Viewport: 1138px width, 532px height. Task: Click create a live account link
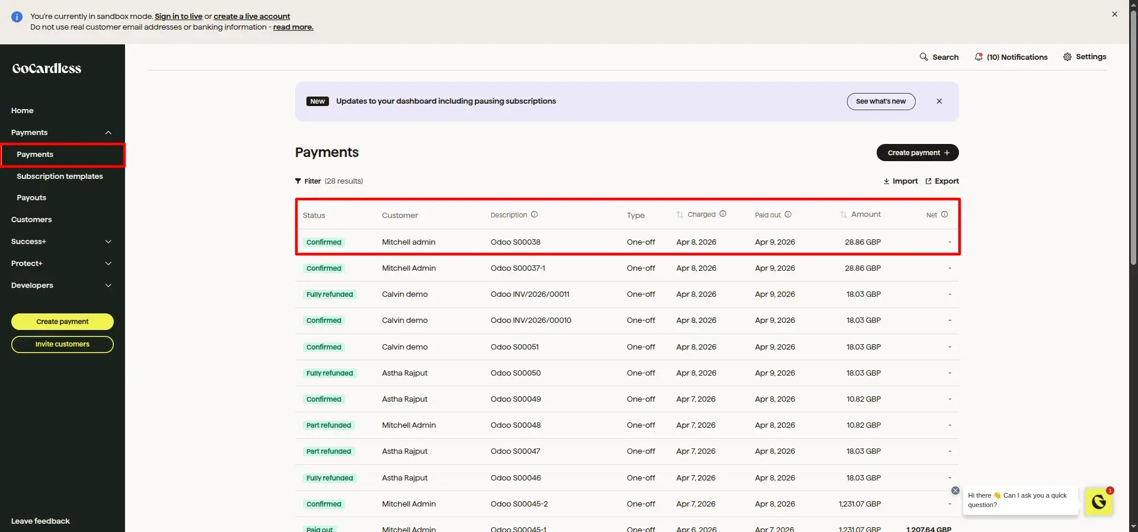(252, 17)
